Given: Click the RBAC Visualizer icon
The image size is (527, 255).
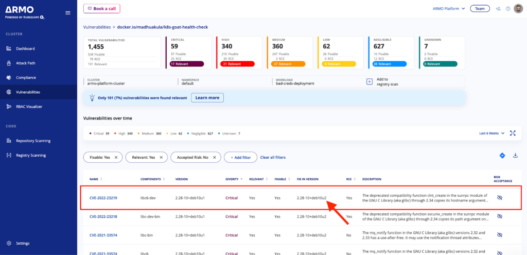Looking at the screenshot, I should click(x=9, y=106).
